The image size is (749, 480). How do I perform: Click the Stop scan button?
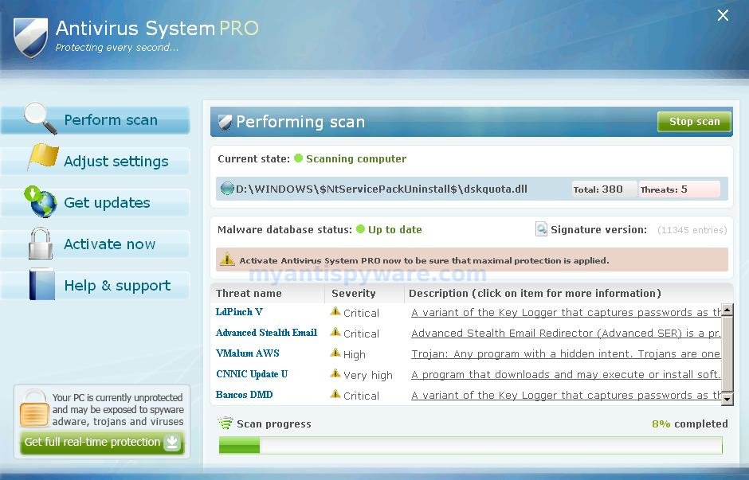point(694,122)
